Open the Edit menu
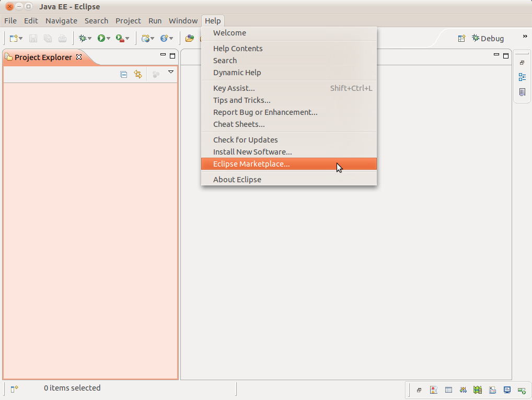Image resolution: width=532 pixels, height=400 pixels. pos(31,21)
